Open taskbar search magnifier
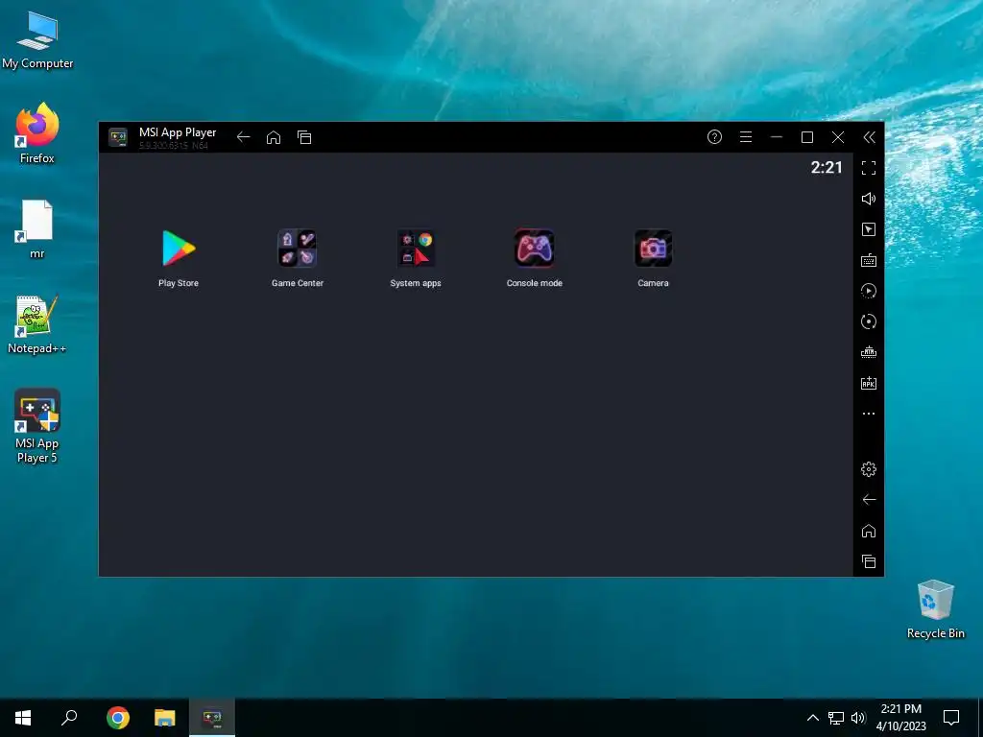 [x=69, y=718]
